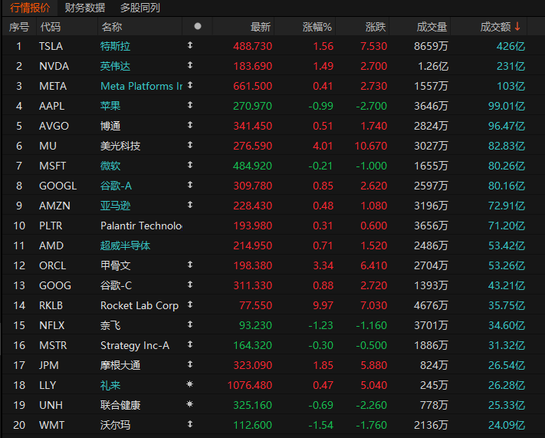Sort by 成交额 column header
The width and height of the screenshot is (545, 438).
click(x=495, y=27)
